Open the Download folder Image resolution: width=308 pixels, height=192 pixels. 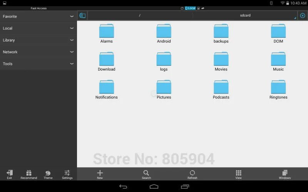(107, 61)
